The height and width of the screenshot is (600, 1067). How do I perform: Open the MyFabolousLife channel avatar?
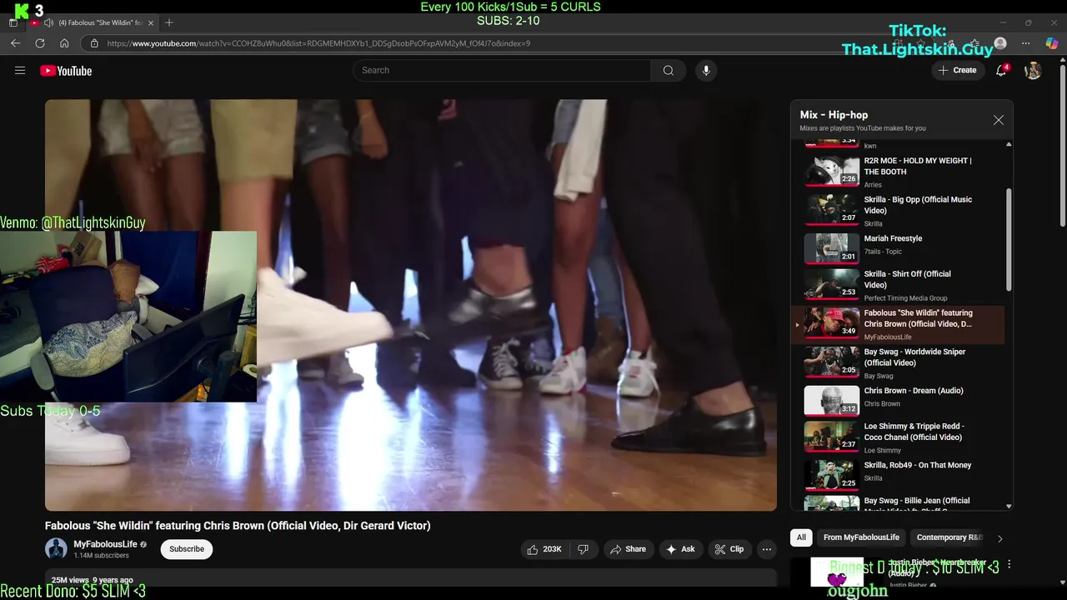coord(56,548)
